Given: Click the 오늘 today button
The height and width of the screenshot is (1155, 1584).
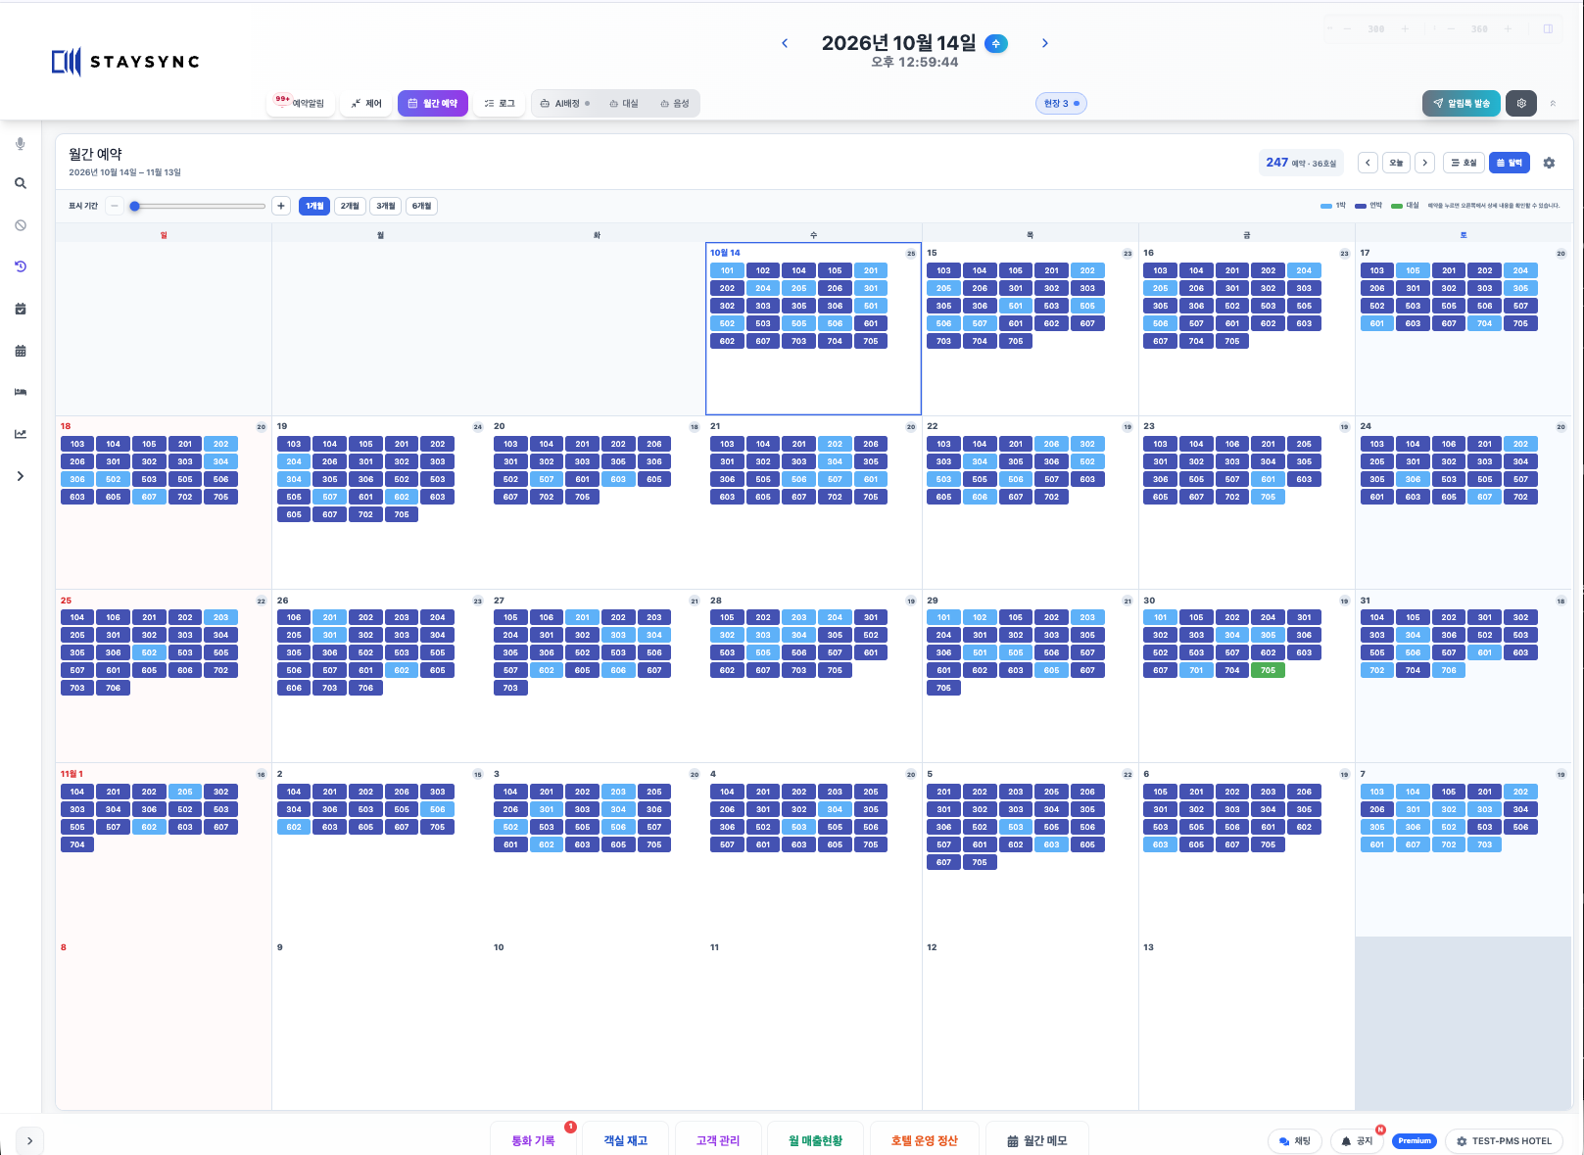Looking at the screenshot, I should [1397, 163].
